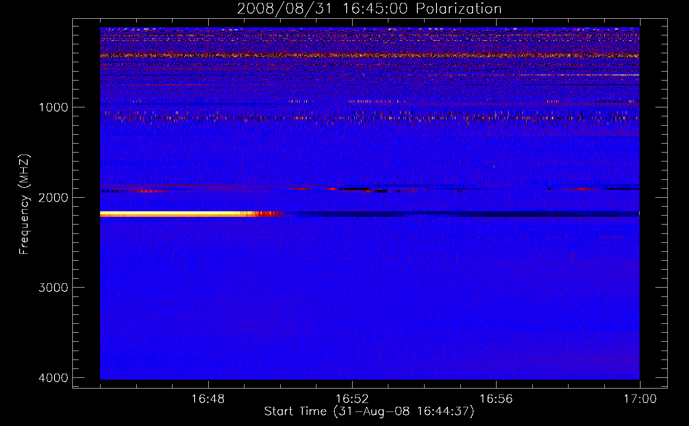Click the 1000 frequency tick label

click(53, 107)
